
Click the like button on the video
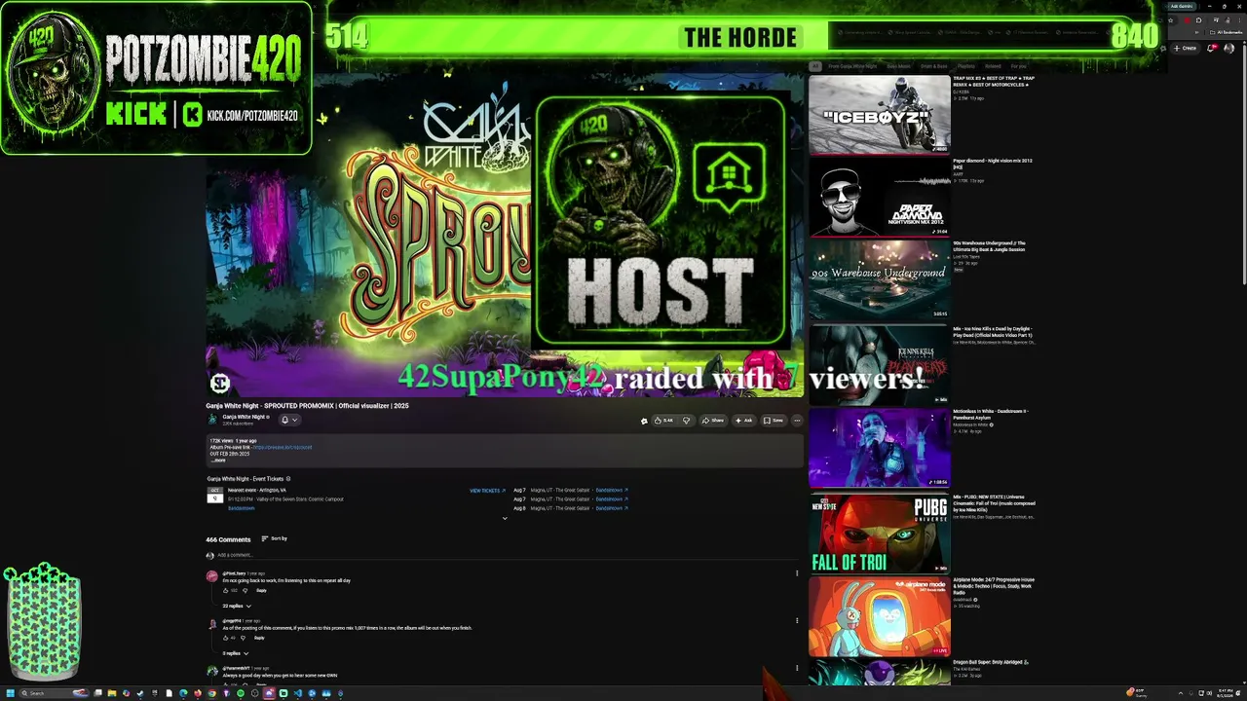[663, 421]
